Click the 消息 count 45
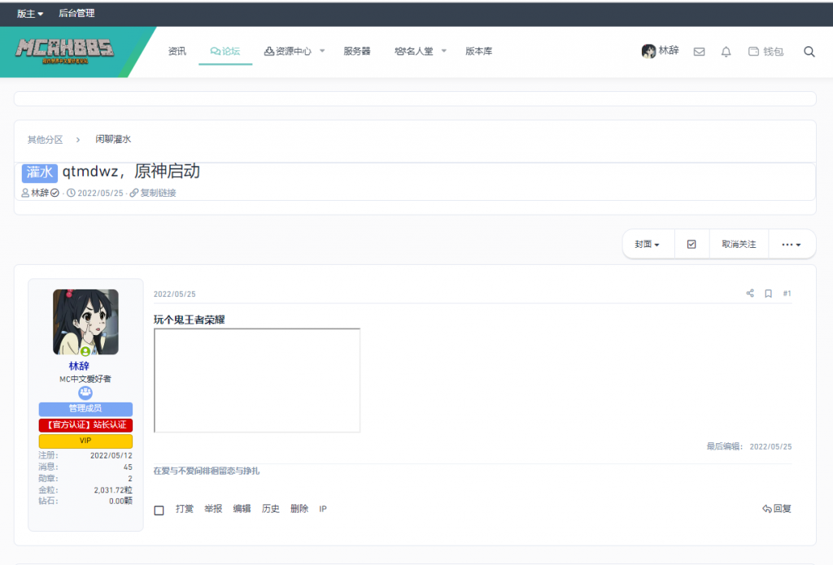 coord(128,467)
